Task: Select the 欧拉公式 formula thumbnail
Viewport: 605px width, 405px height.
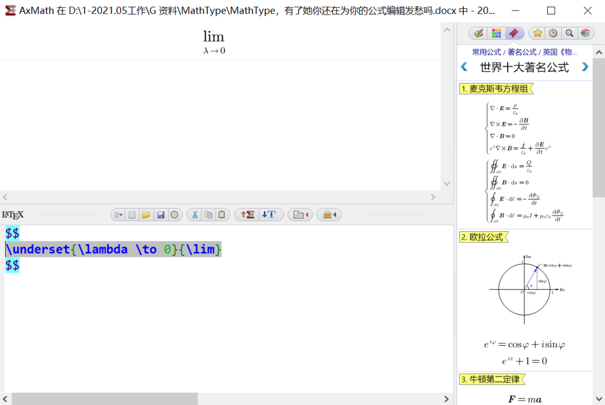Action: tap(524, 288)
